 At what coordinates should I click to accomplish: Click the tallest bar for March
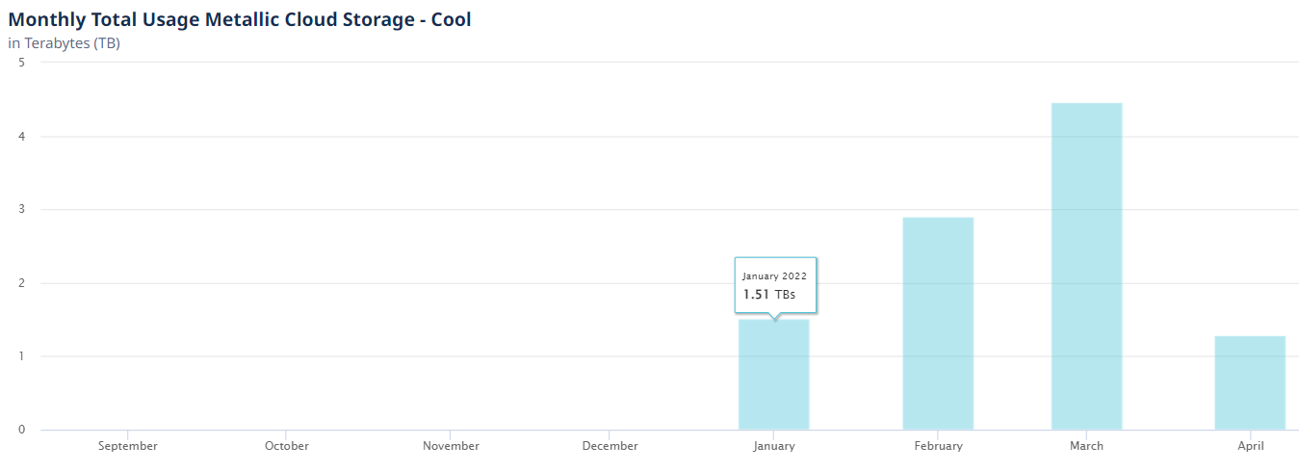(1086, 266)
